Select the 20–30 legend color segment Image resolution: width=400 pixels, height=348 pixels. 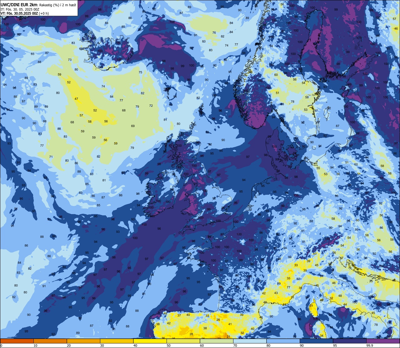pos(83,341)
